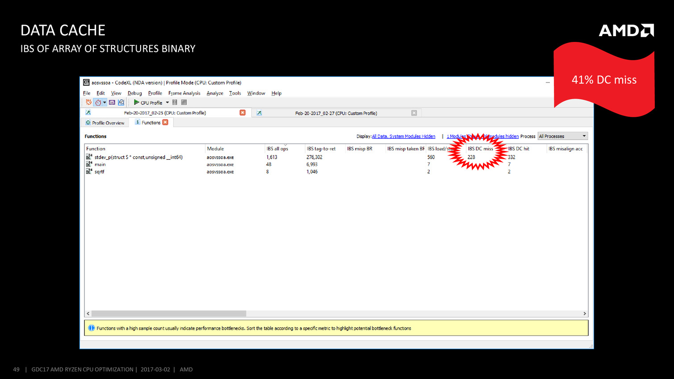This screenshot has width=674, height=379.
Task: Expand the stopwatch mode dropdown arrow
Action: 104,103
